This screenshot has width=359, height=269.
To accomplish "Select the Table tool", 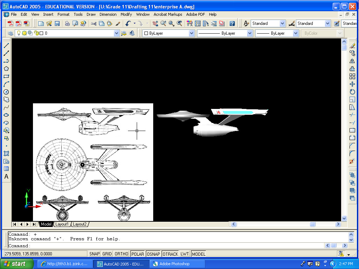I will (x=6, y=169).
